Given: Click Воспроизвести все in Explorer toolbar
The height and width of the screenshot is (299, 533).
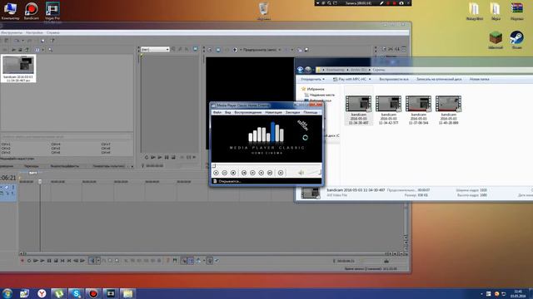Looking at the screenshot, I should click(394, 79).
